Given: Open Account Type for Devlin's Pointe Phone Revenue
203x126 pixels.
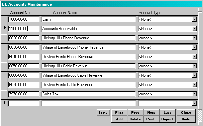Looking at the screenshot, I should coord(194,57).
